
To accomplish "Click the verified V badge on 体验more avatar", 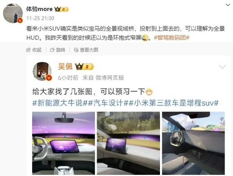I will 20,20.
